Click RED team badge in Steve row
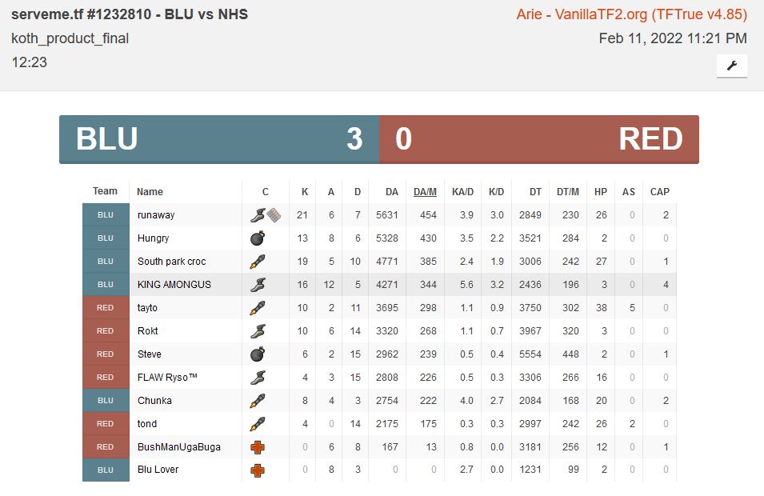This screenshot has height=496, width=764. click(x=106, y=354)
